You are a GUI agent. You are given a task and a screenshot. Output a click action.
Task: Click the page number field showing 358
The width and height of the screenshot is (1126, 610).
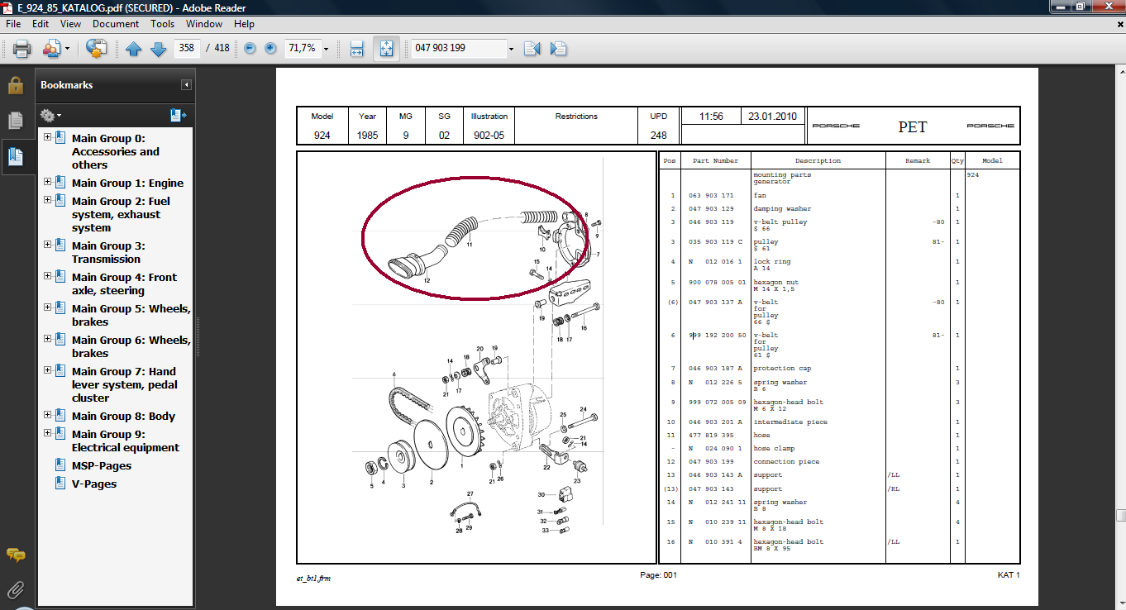pos(186,48)
